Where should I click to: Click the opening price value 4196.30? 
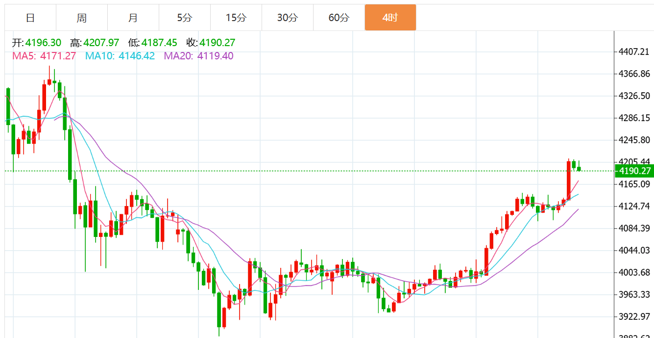43,43
